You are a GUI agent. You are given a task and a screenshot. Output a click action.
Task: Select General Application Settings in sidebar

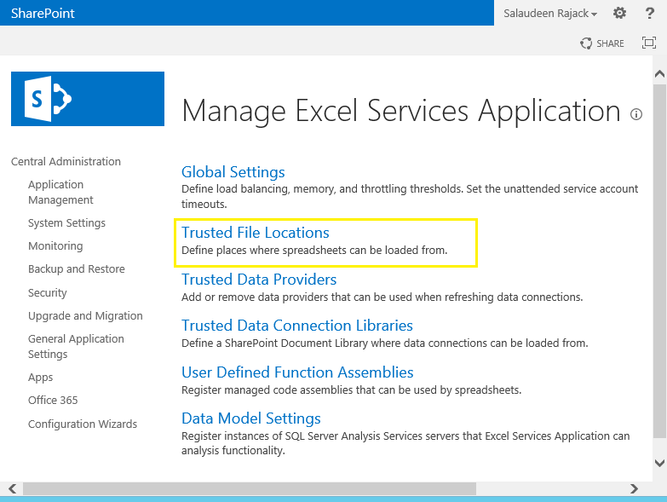tap(76, 346)
